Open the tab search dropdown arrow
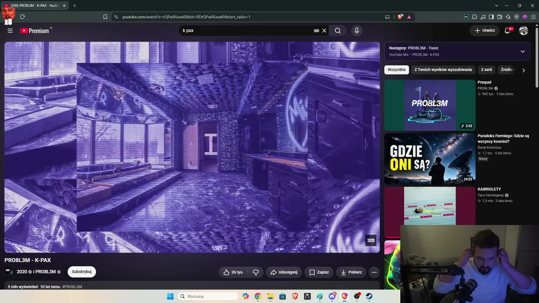 pyautogui.click(x=496, y=5)
